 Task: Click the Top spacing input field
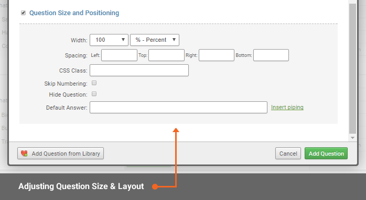point(166,55)
